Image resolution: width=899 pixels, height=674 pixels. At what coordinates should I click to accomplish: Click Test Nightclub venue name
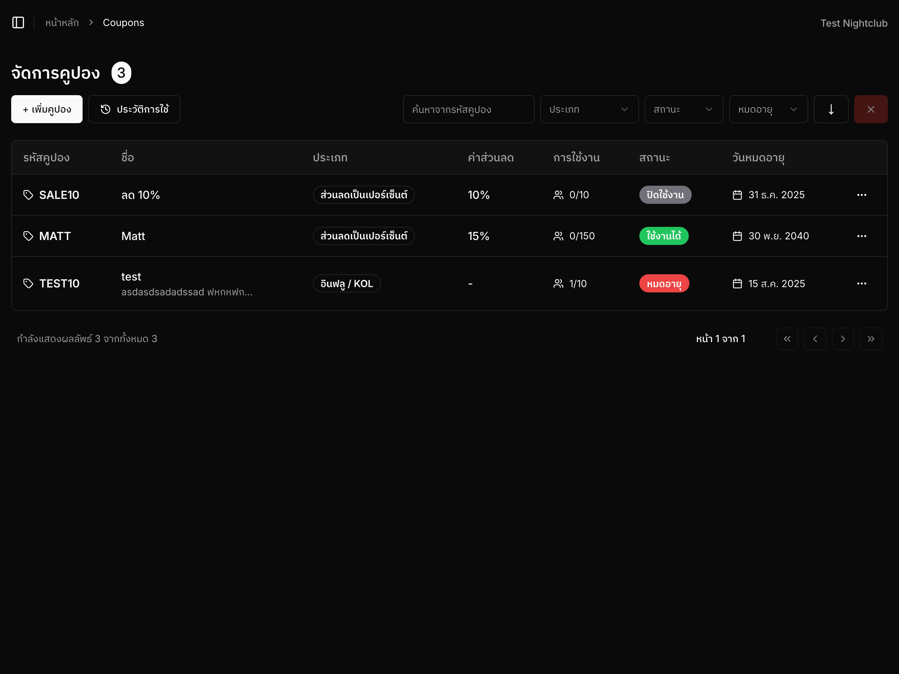pyautogui.click(x=854, y=23)
